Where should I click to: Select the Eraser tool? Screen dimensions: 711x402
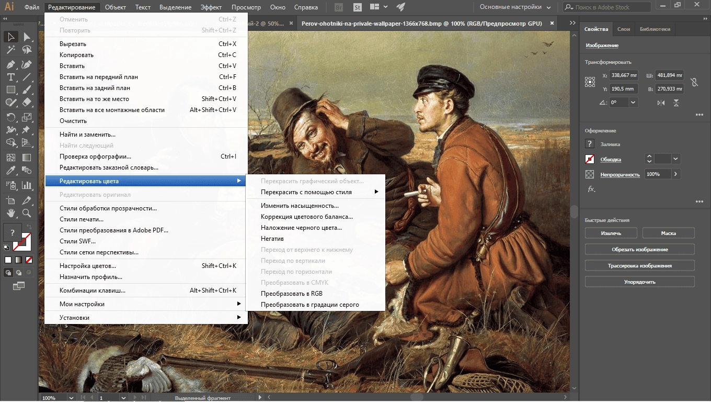click(x=27, y=103)
